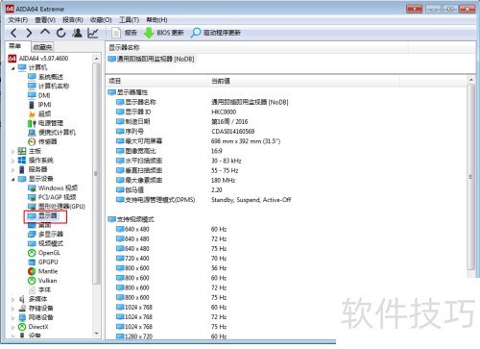The width and height of the screenshot is (480, 349).
Task: Expand the 主板 tree node
Action: coord(12,151)
